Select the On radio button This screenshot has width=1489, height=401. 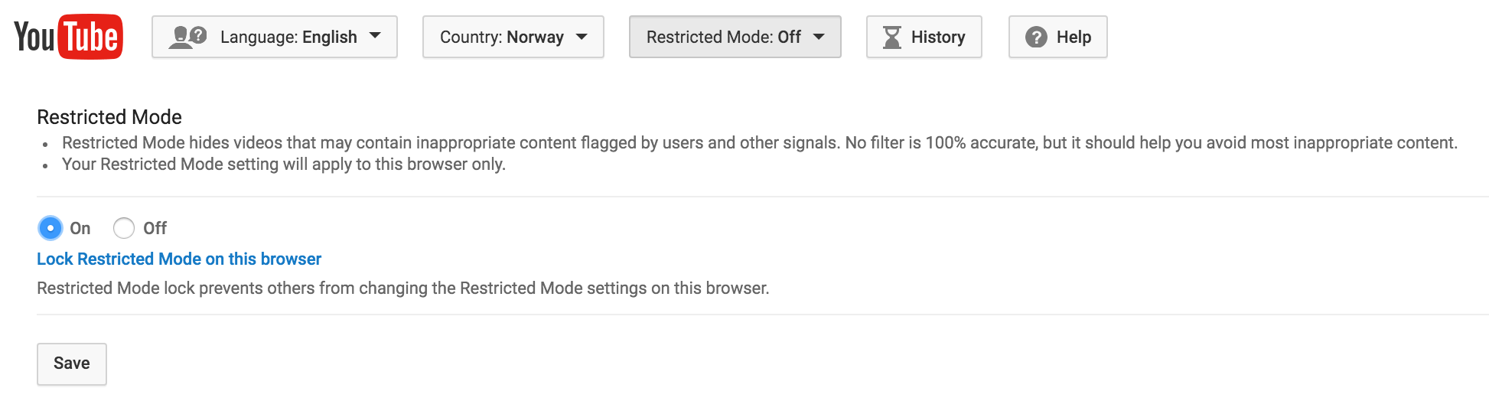(50, 228)
